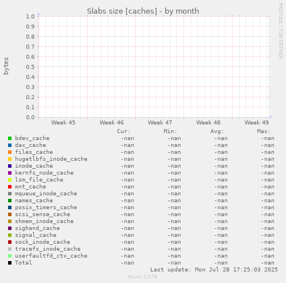The height and width of the screenshot is (283, 286).
Task: Click the Total Max value -nan
Action: 268,263
